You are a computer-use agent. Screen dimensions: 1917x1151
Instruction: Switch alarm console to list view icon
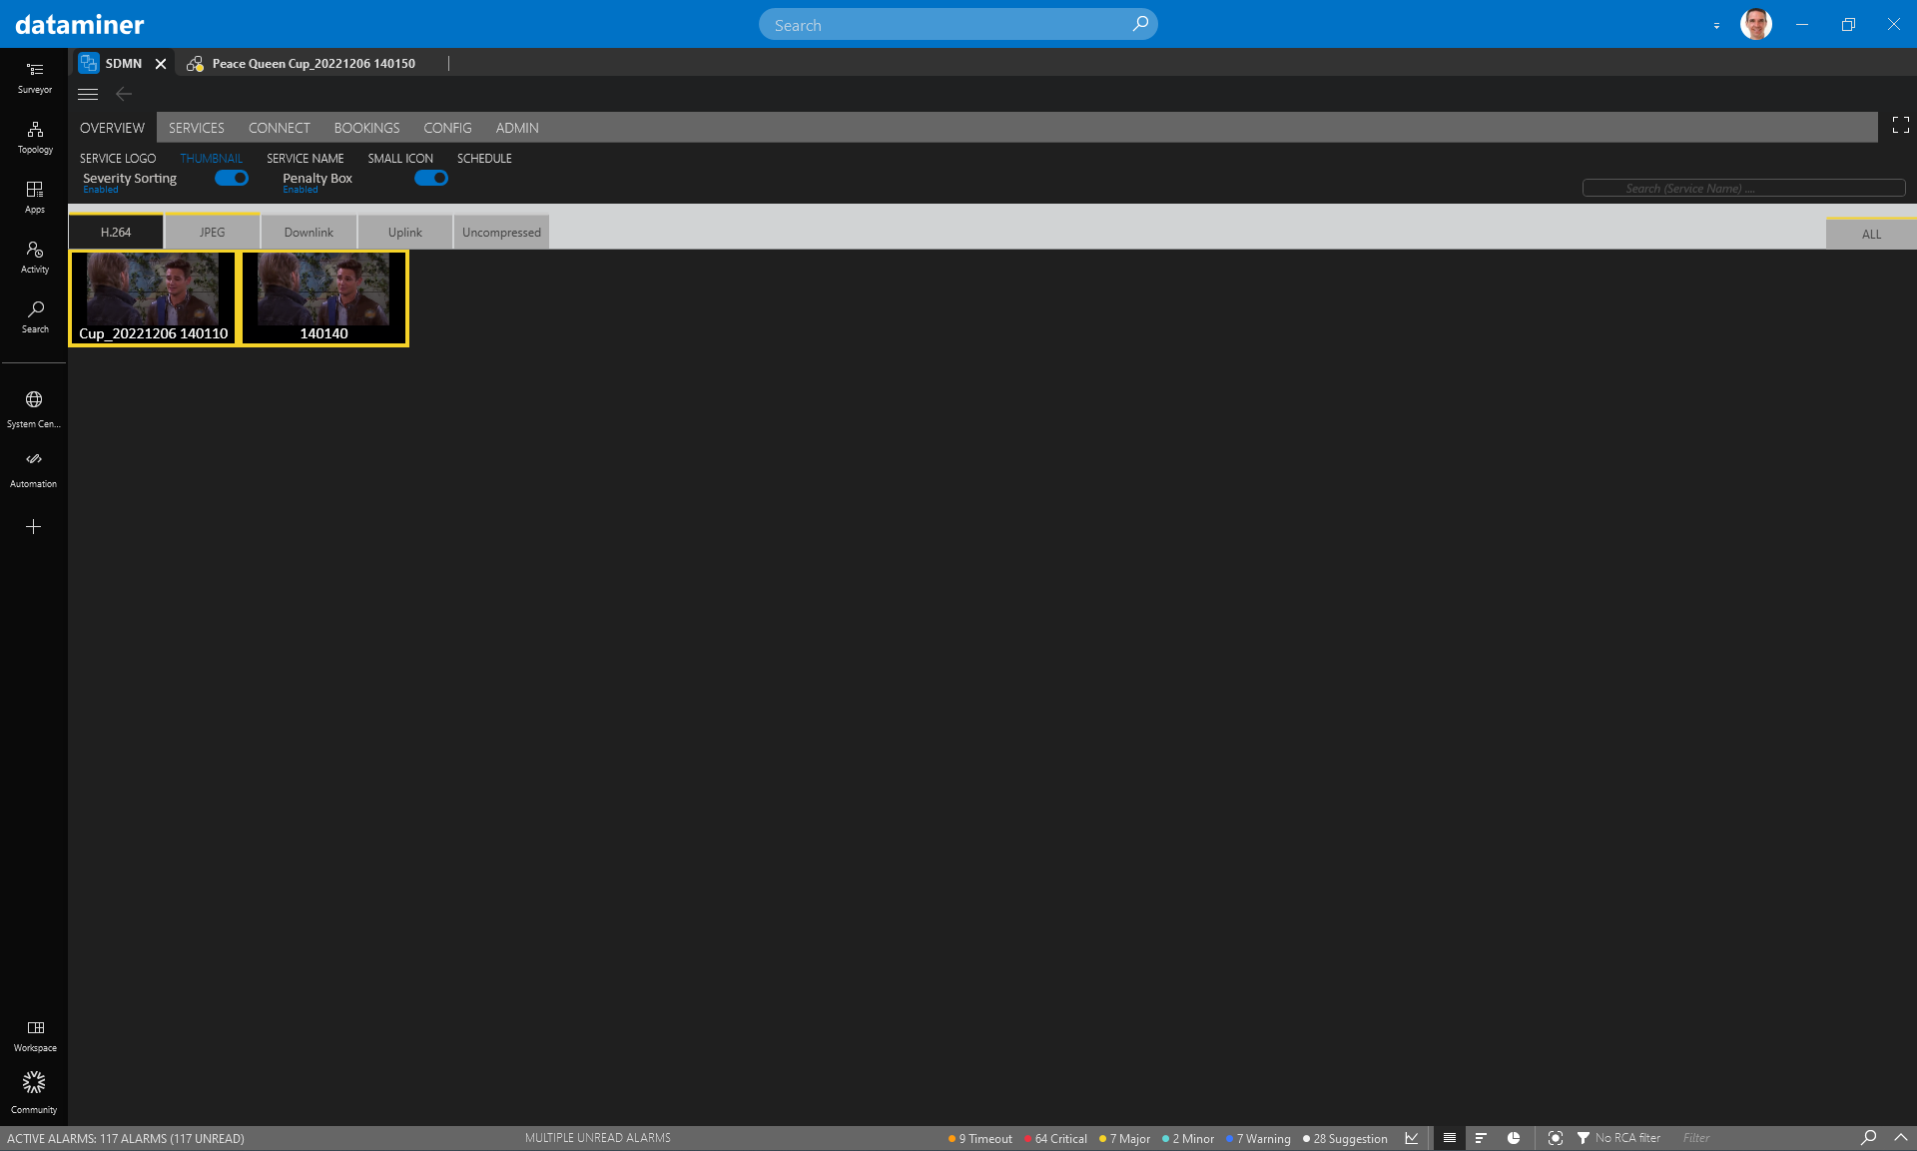click(x=1450, y=1138)
